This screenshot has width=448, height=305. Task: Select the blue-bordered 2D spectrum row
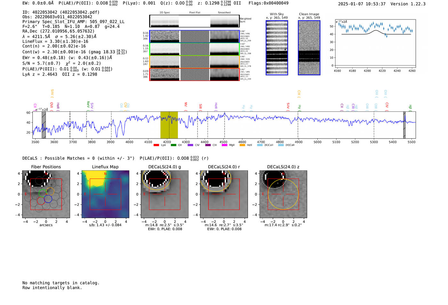(x=195, y=36)
